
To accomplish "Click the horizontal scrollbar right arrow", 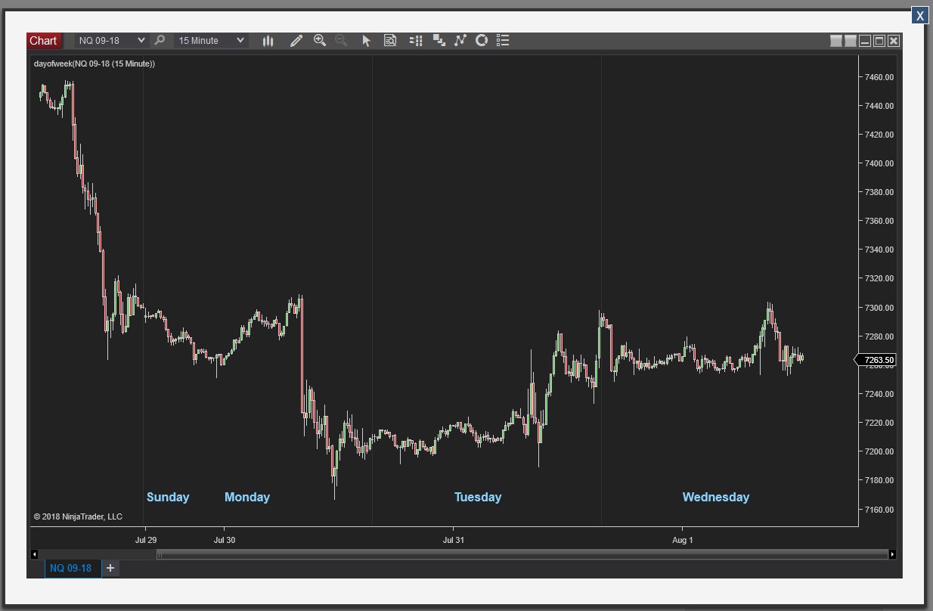I will point(892,554).
